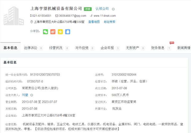Open legal representative 刘望 link
Viewport: 191px width, 133px height.
[x=25, y=95]
